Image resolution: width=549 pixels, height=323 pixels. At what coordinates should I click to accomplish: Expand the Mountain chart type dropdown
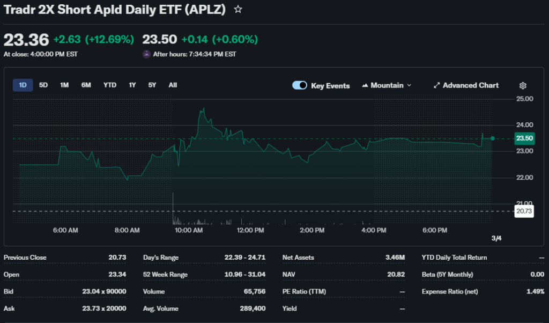(409, 86)
